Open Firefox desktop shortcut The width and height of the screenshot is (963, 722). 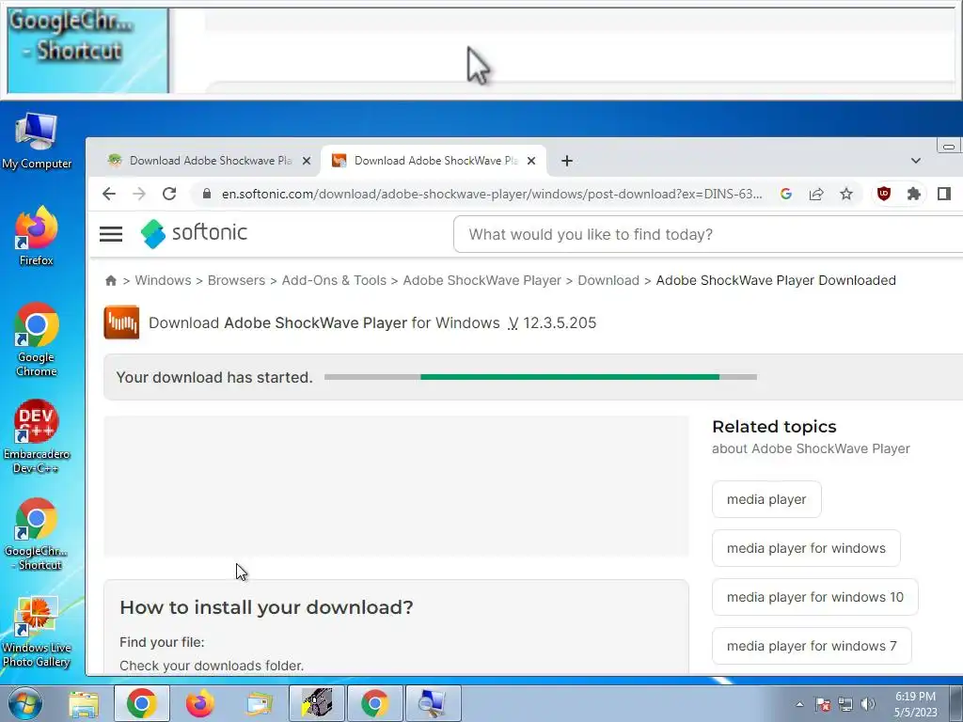[x=37, y=236]
